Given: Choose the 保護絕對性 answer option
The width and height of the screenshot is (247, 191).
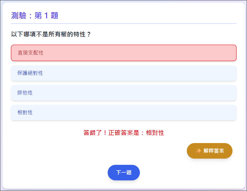Looking at the screenshot, I should tap(124, 73).
